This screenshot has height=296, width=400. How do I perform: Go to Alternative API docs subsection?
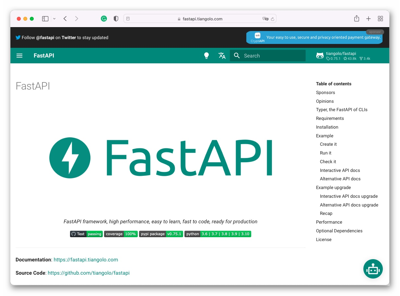click(340, 179)
